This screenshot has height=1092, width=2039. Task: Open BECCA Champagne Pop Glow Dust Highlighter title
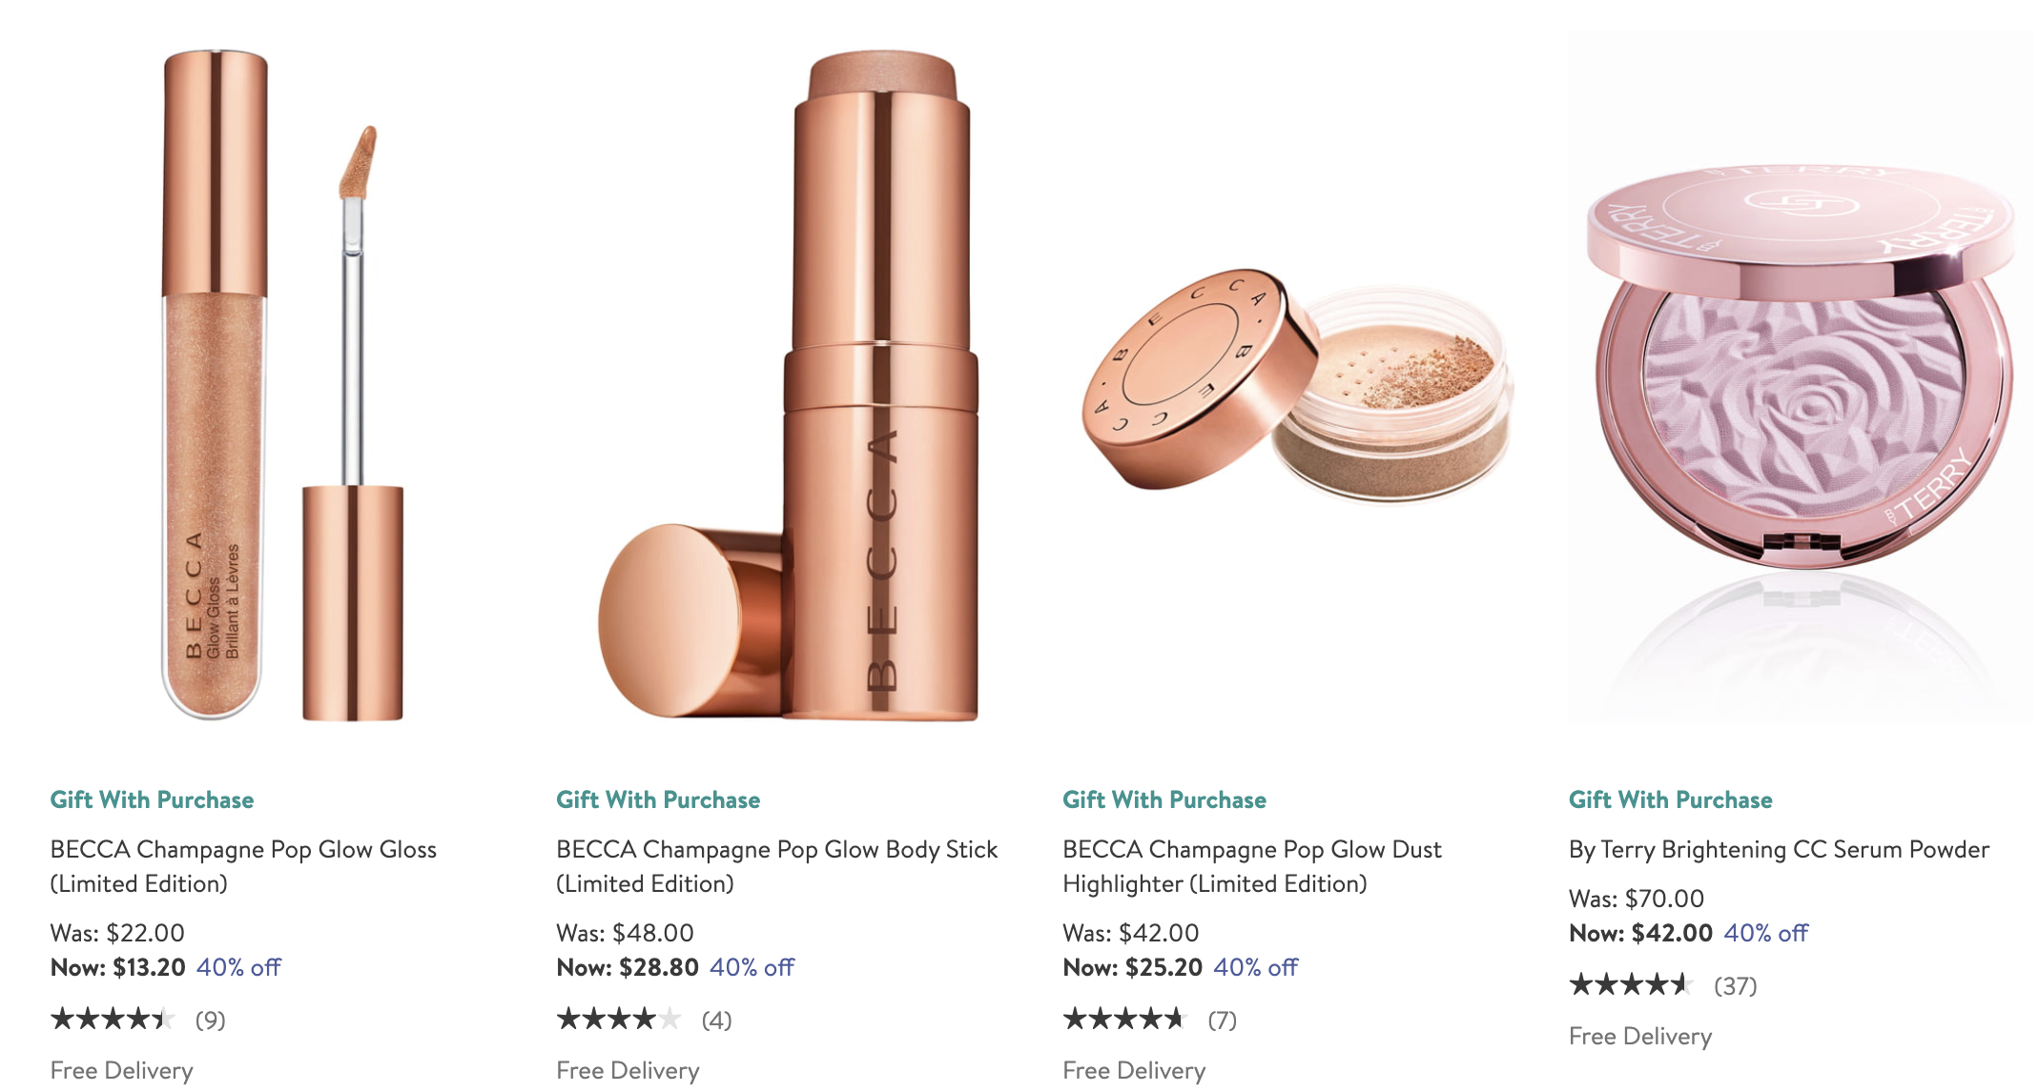pyautogui.click(x=1252, y=866)
